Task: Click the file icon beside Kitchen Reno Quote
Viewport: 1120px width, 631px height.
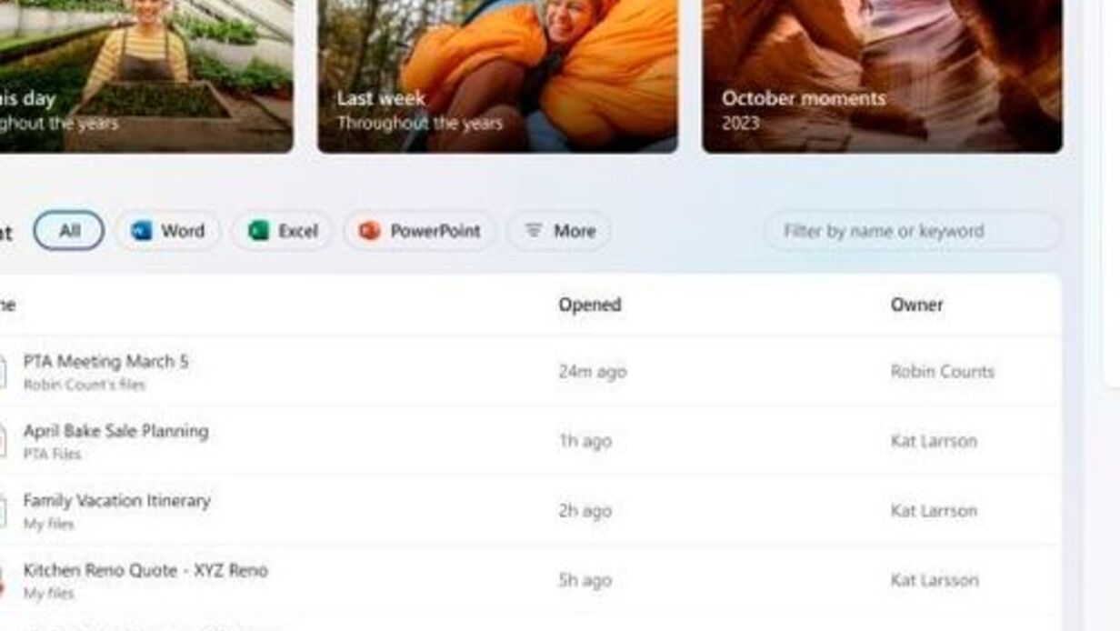Action: pyautogui.click(x=2, y=580)
